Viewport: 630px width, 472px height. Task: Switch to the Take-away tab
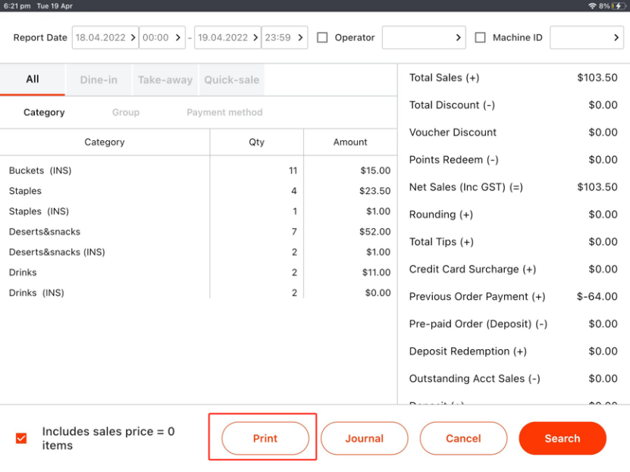pyautogui.click(x=165, y=80)
